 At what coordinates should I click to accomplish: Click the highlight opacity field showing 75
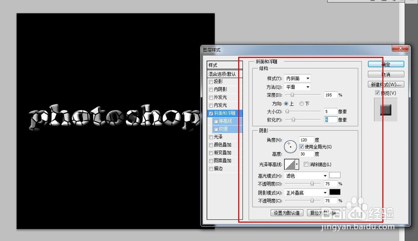pyautogui.click(x=331, y=183)
